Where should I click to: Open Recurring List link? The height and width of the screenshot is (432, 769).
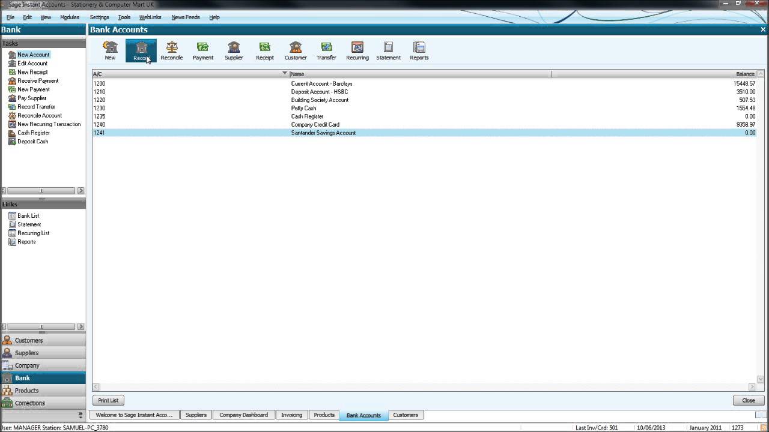(33, 233)
